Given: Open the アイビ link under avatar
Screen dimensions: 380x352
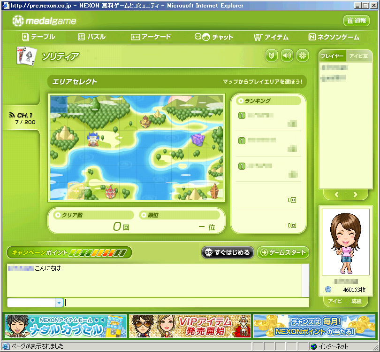Looking at the screenshot, I should [334, 301].
